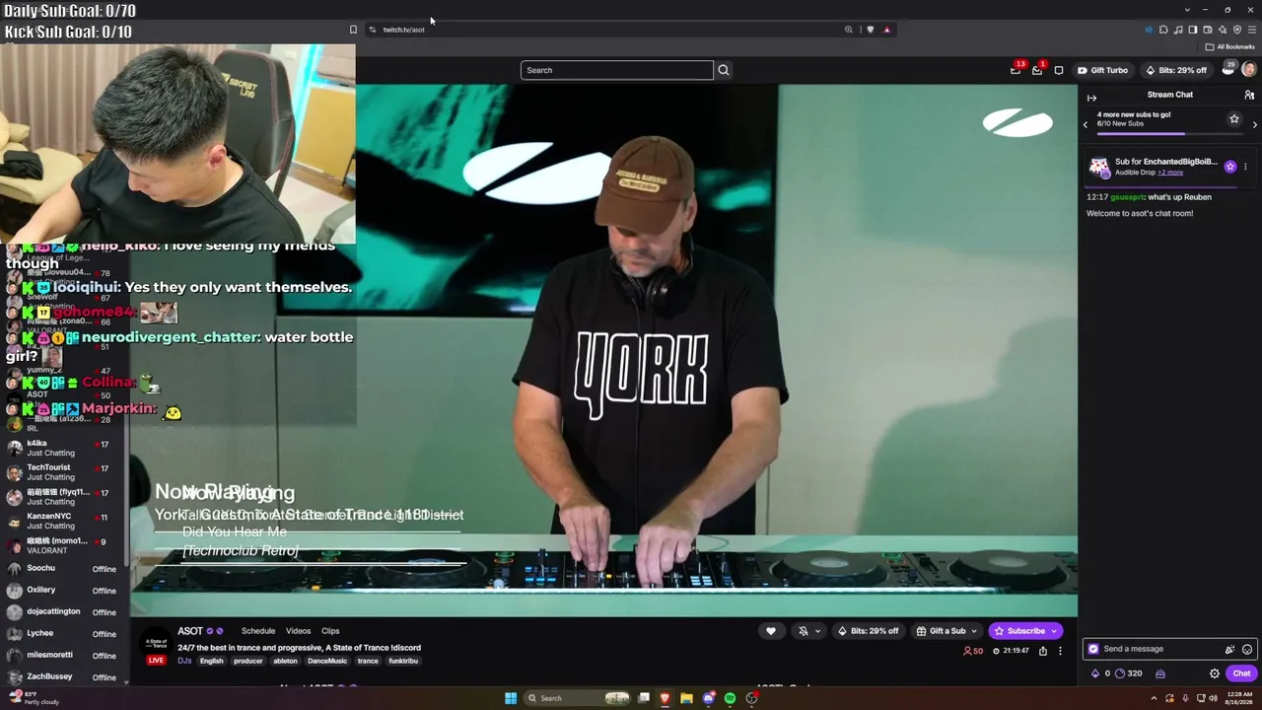Open the Windows Start menu

[x=511, y=698]
